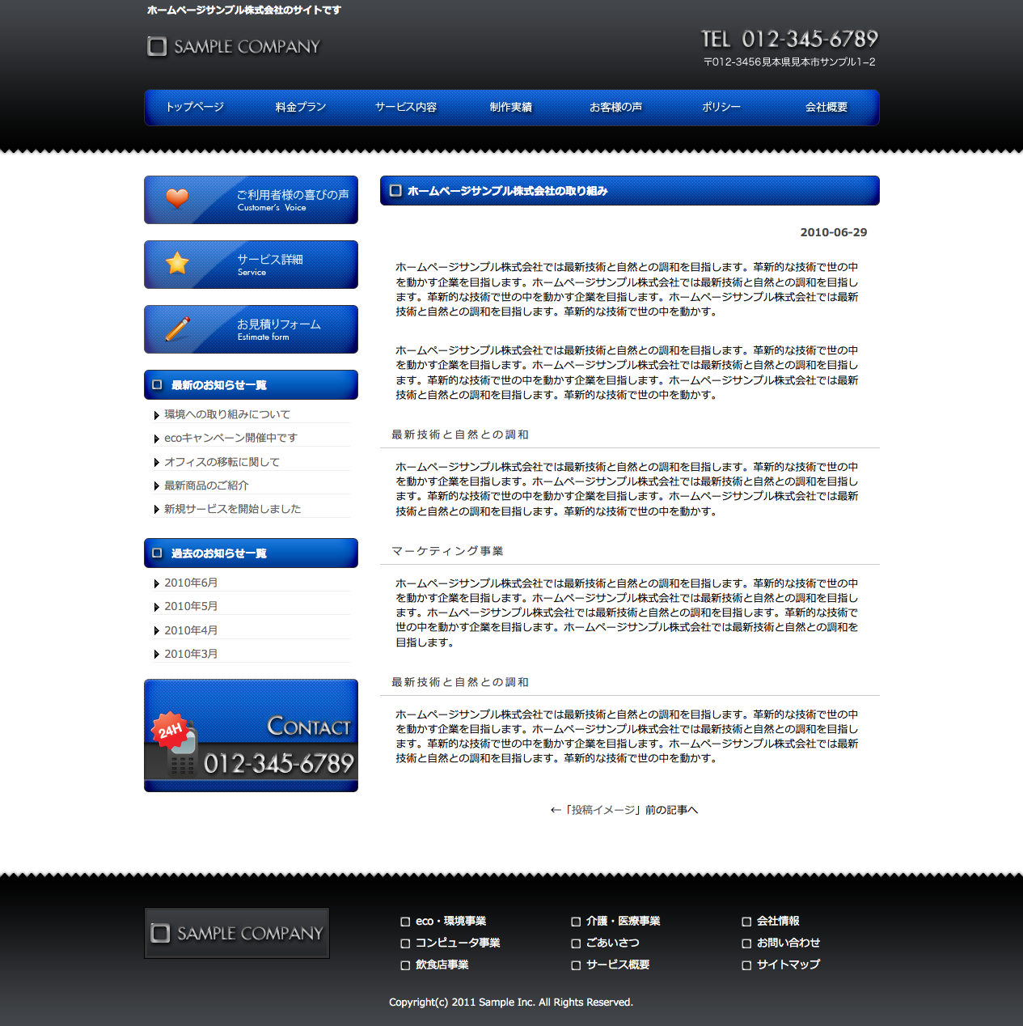Open archive 2010年3月
1023x1026 pixels.
191,654
